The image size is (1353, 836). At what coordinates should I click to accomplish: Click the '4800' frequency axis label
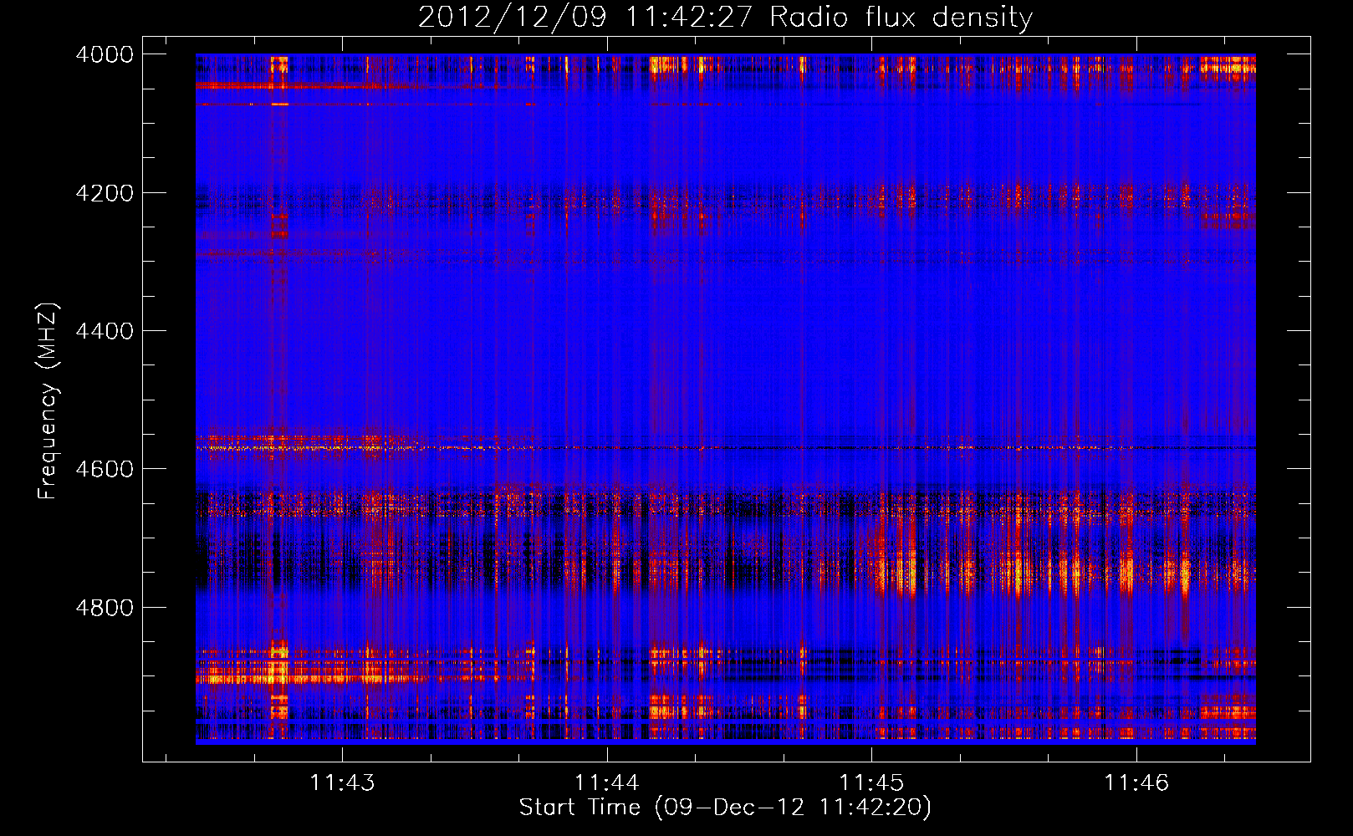click(x=105, y=607)
